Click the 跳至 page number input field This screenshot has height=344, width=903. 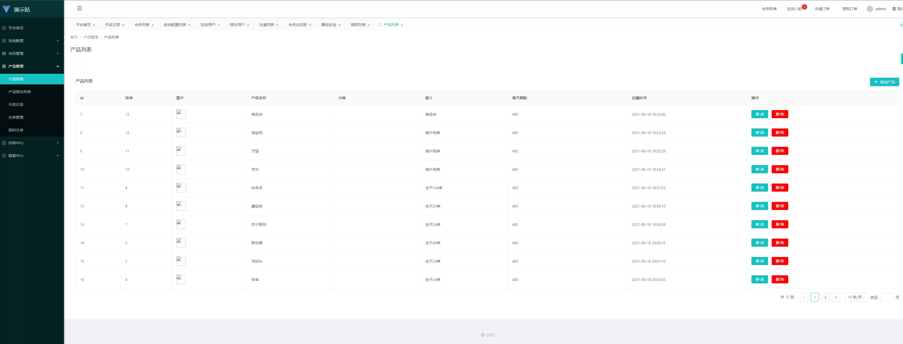pyautogui.click(x=886, y=297)
